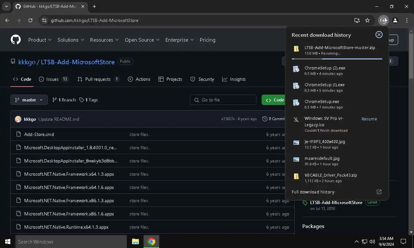
Task: Open LTSB-Add-MicrosoftStore repository link
Action: coord(78,62)
